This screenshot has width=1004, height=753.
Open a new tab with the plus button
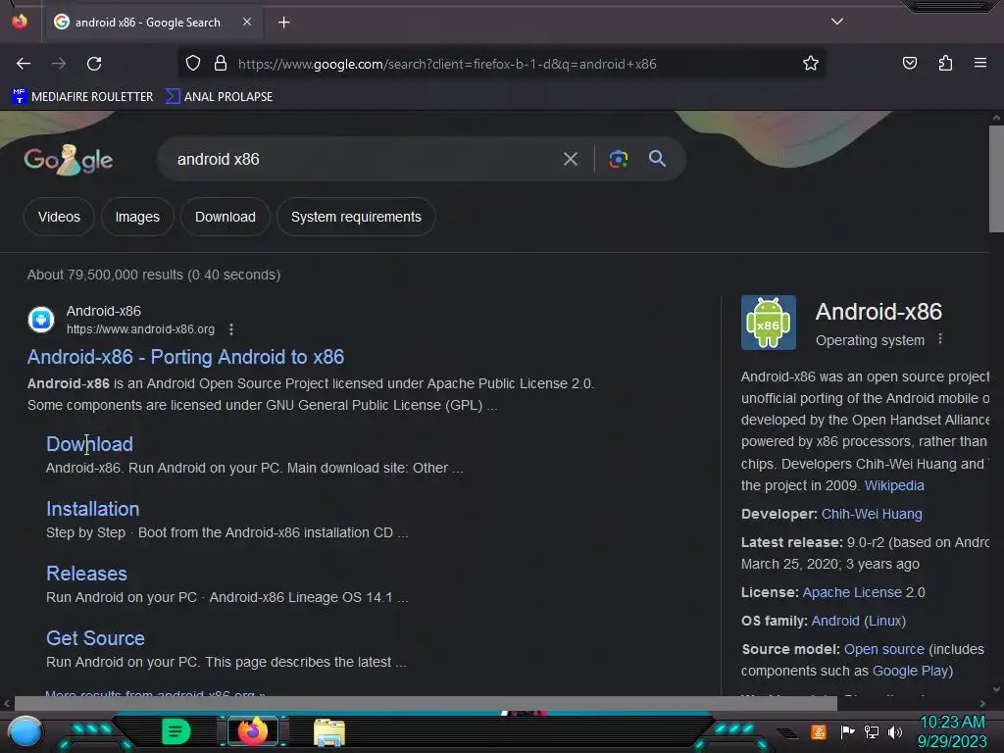(x=283, y=23)
